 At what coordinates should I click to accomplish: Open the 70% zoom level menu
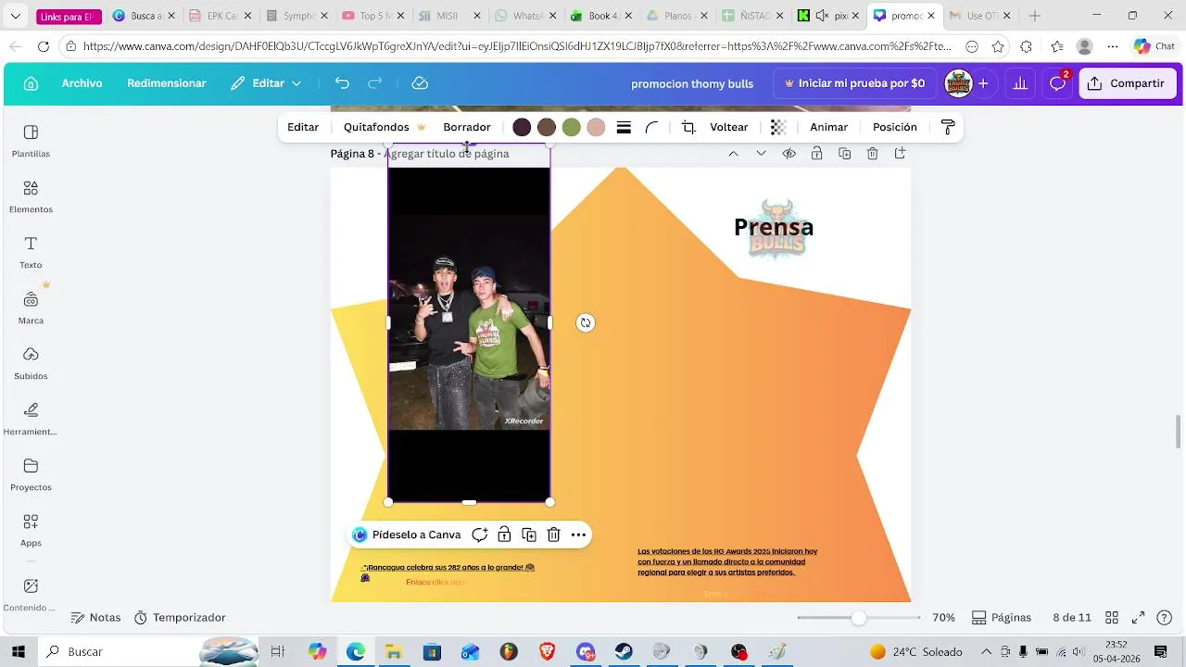pos(943,617)
